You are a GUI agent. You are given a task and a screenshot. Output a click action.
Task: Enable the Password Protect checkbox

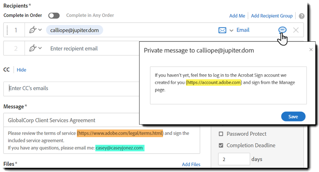pyautogui.click(x=221, y=134)
